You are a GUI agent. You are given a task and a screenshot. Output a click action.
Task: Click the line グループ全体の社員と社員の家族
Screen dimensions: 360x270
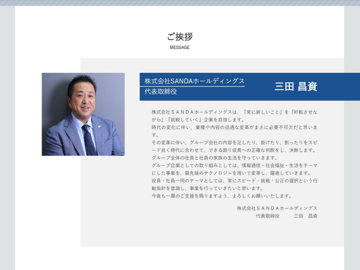tap(214, 158)
